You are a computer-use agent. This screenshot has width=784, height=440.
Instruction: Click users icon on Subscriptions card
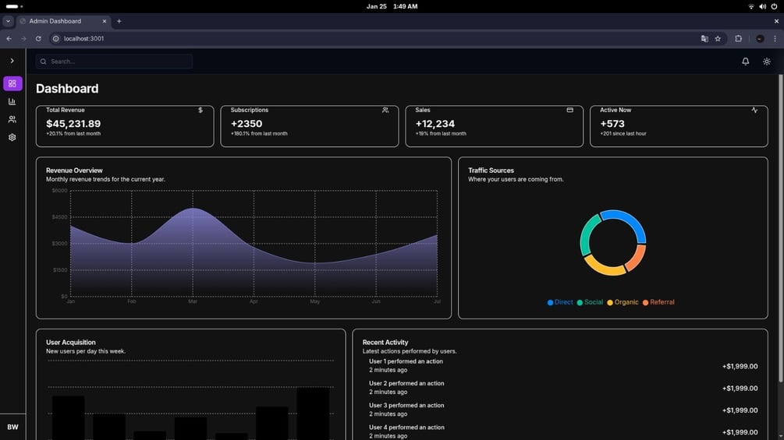click(x=385, y=110)
